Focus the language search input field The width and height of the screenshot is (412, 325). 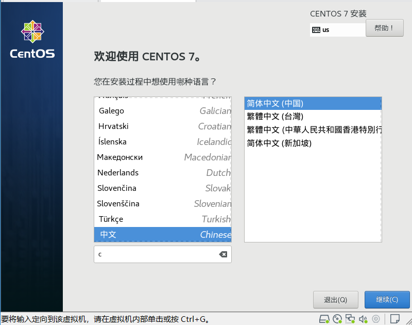[x=163, y=254]
